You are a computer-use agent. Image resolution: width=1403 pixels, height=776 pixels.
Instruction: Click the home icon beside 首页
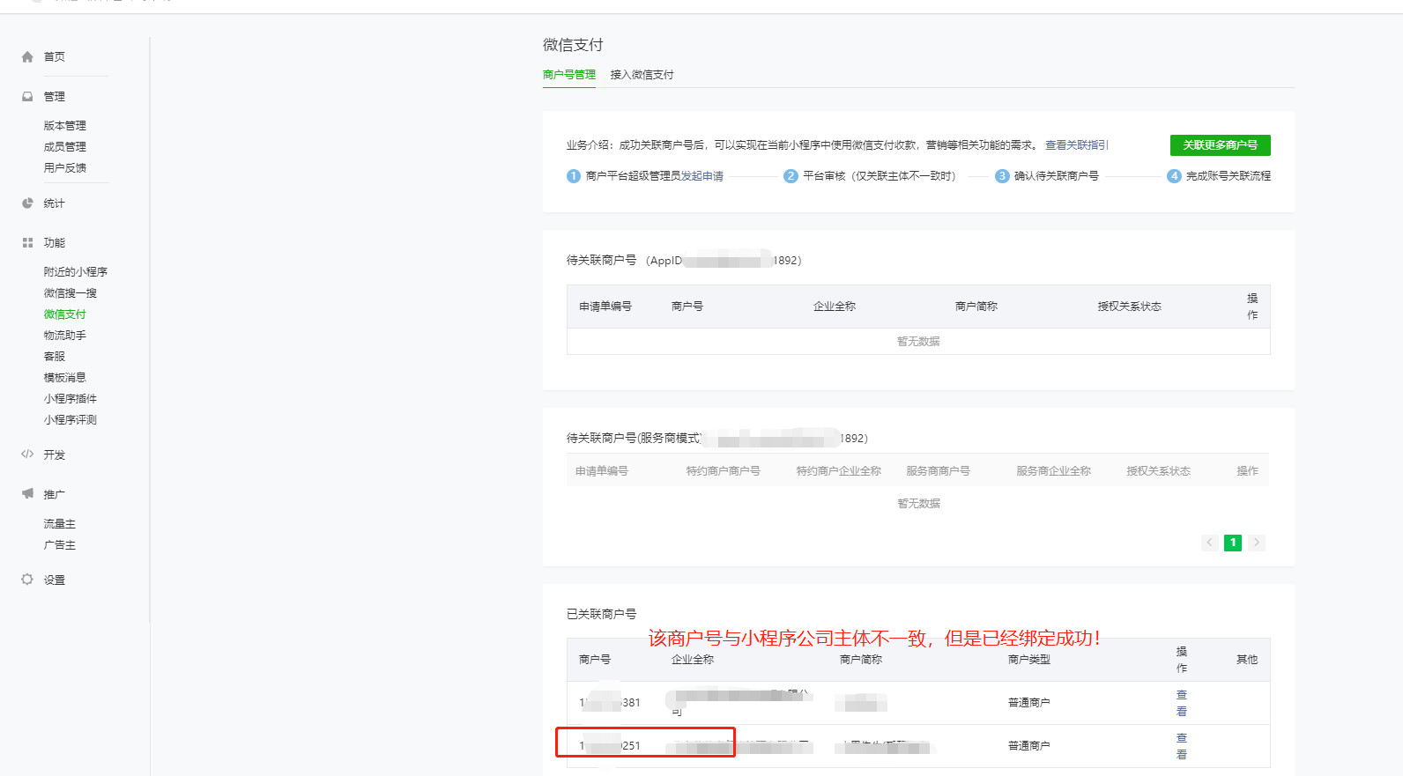[27, 57]
